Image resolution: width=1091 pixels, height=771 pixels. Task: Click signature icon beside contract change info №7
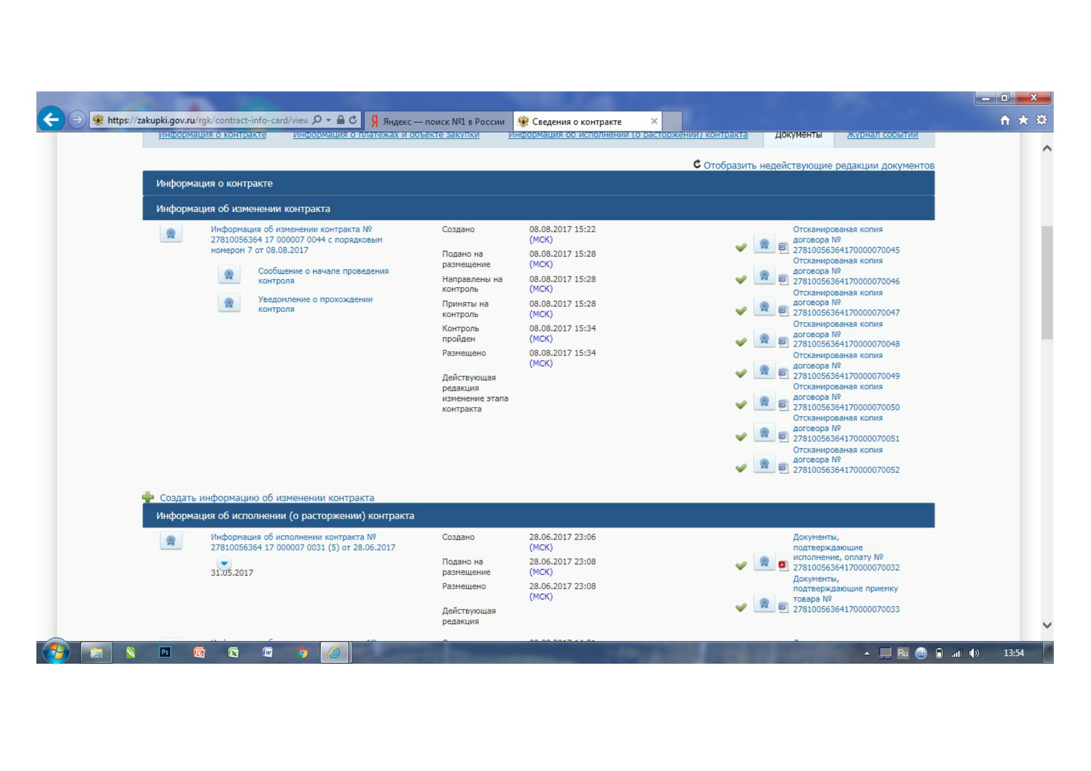click(x=171, y=234)
